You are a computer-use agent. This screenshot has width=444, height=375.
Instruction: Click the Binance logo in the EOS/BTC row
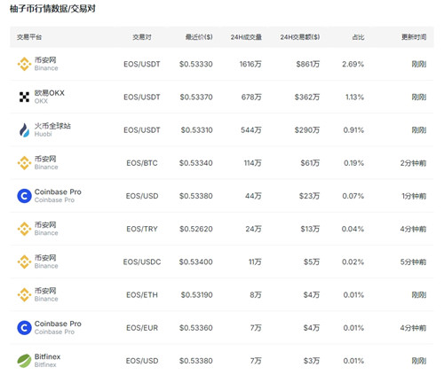[24, 163]
